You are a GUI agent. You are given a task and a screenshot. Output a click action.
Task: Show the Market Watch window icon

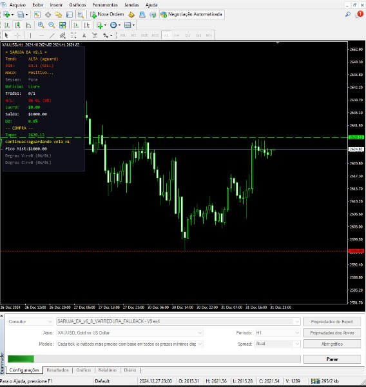[37, 15]
